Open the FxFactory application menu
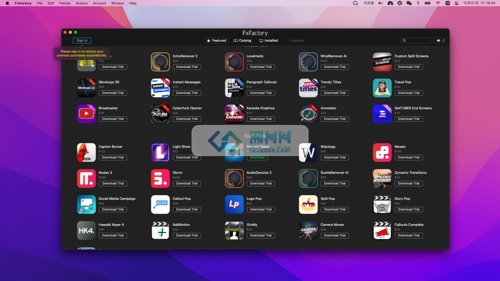The image size is (500, 281). click(x=23, y=3)
